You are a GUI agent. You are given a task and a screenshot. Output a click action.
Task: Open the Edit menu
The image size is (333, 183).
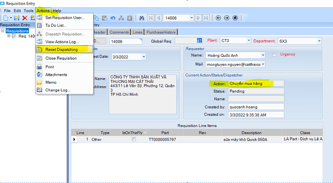(x=17, y=11)
